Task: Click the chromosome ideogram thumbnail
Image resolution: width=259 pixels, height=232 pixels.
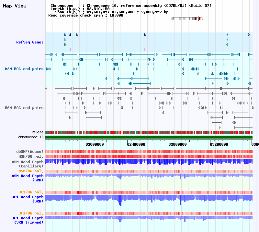Action: pos(187,18)
